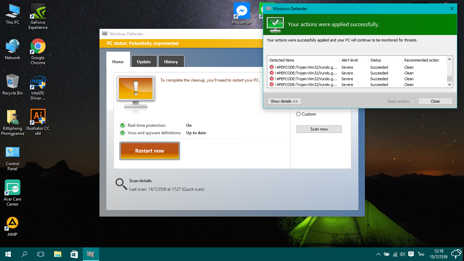
Task: Expand Show details in Defender dialog
Action: [x=284, y=101]
